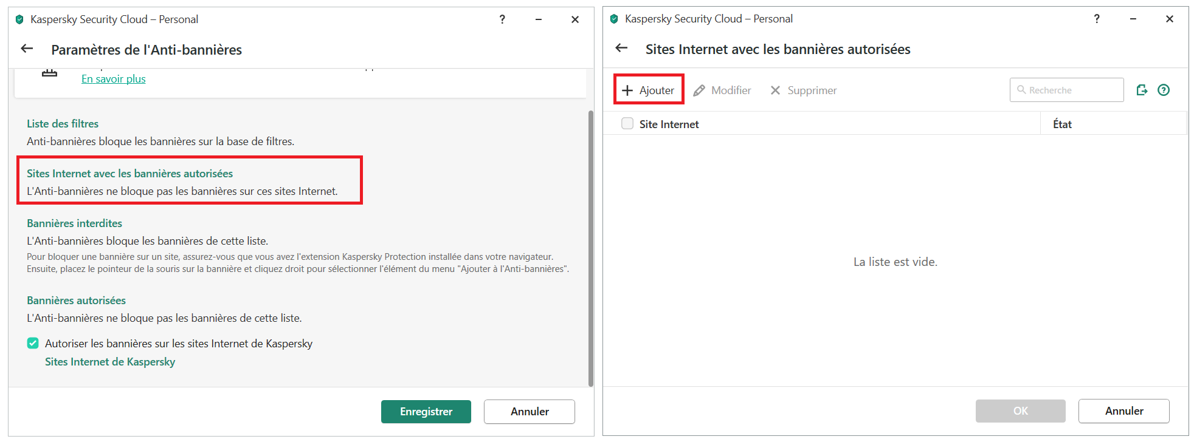Open En savoir plus link
Viewport: 1194px width, 442px height.
[114, 79]
